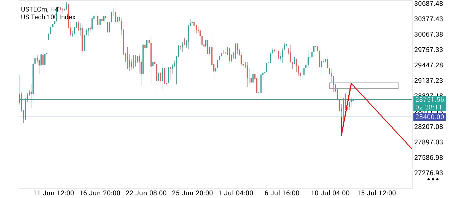The height and width of the screenshot is (198, 452).
Task: Click the 25 Jun 20:00 time marker
Action: click(192, 193)
